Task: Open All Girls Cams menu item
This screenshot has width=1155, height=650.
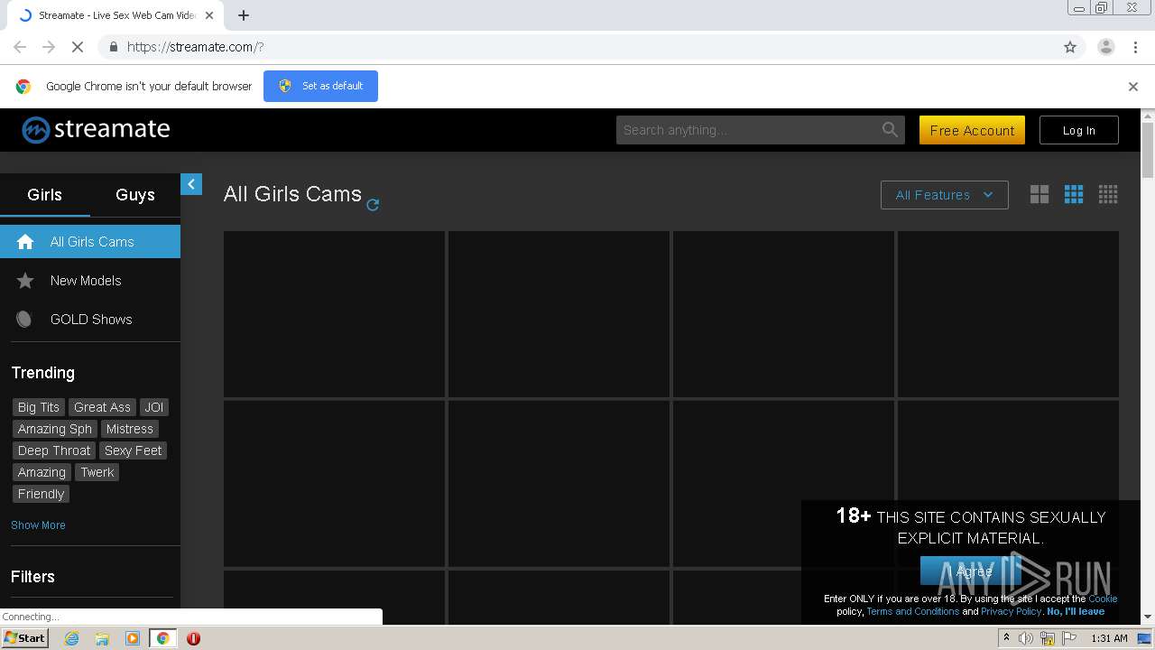Action: tap(90, 242)
